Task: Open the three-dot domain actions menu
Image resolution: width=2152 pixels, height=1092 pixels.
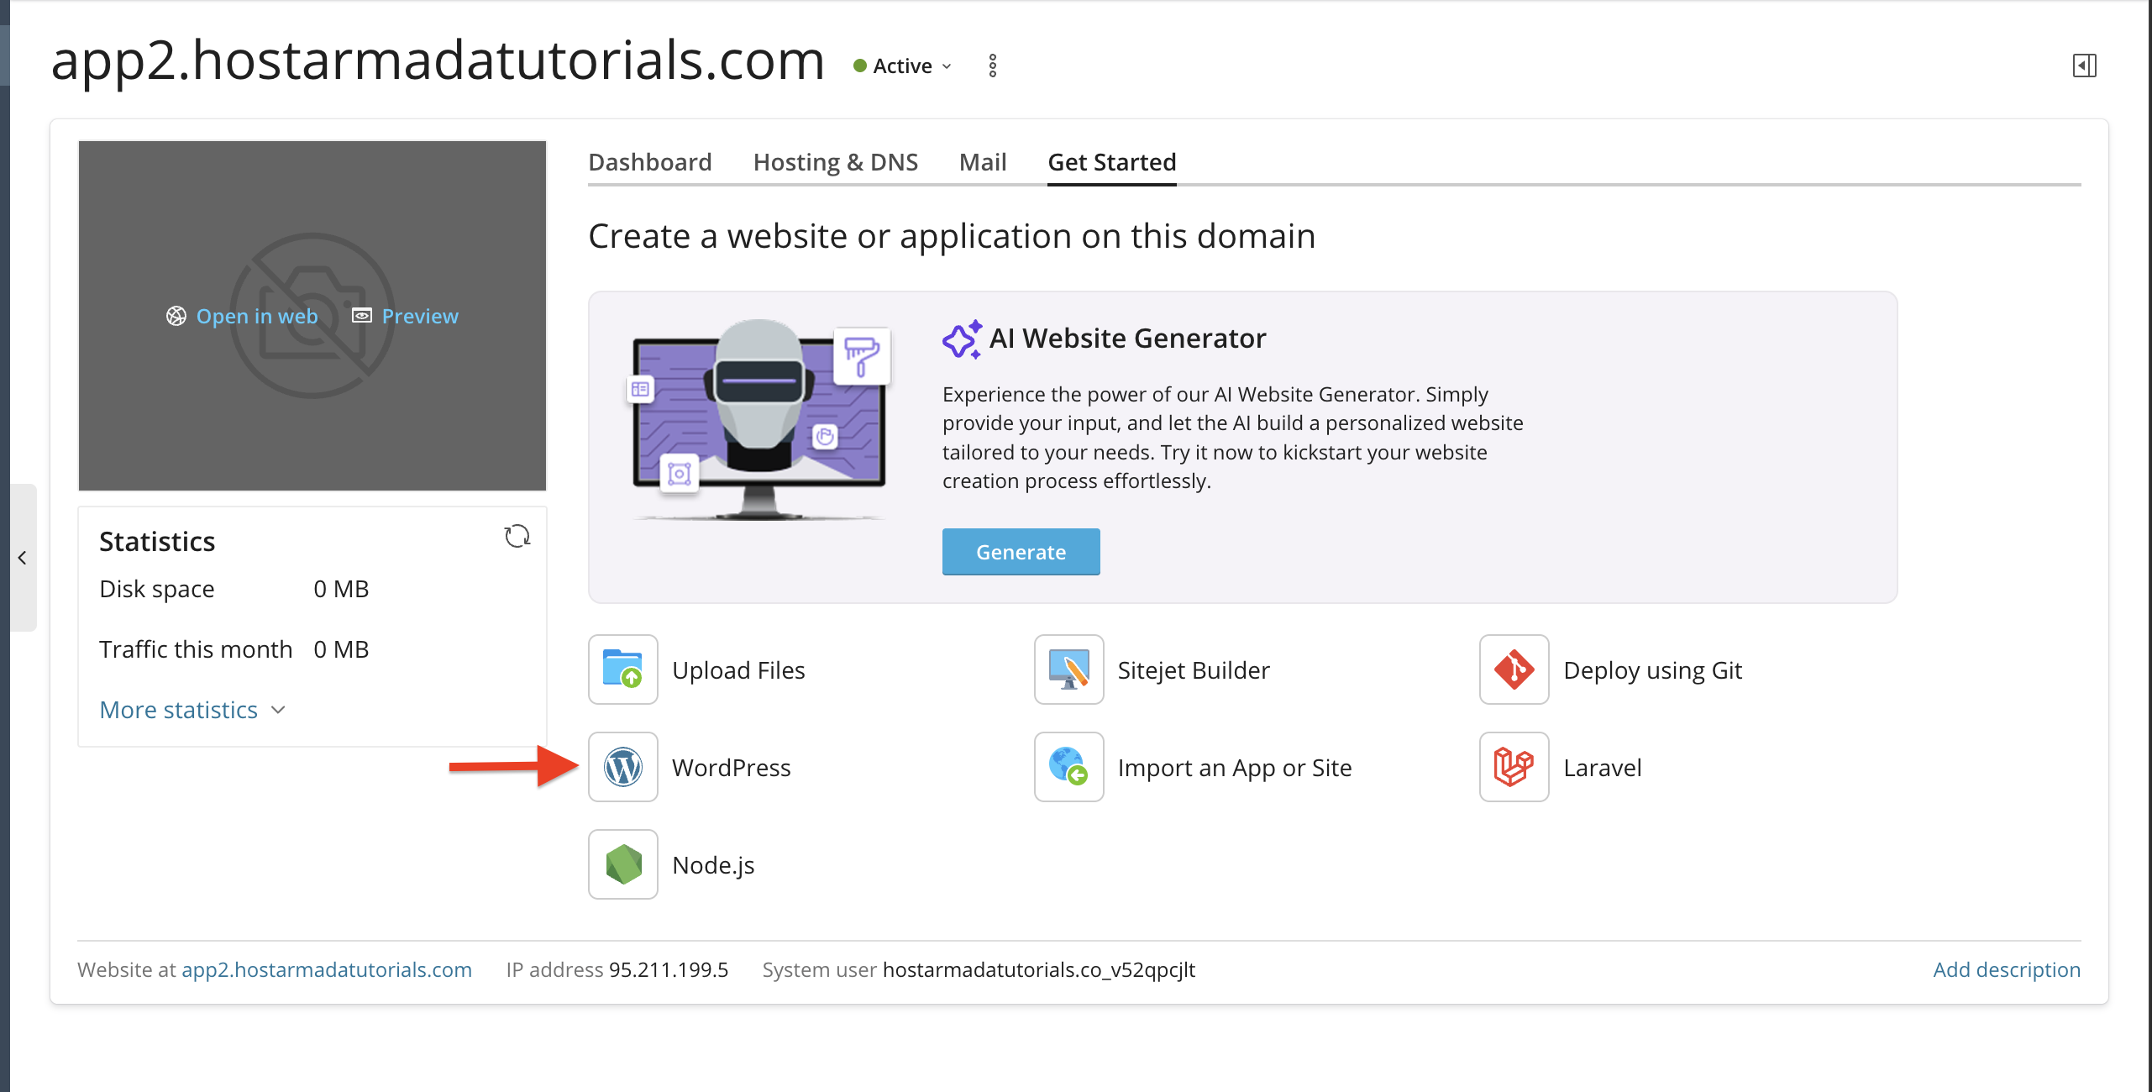Action: point(993,66)
